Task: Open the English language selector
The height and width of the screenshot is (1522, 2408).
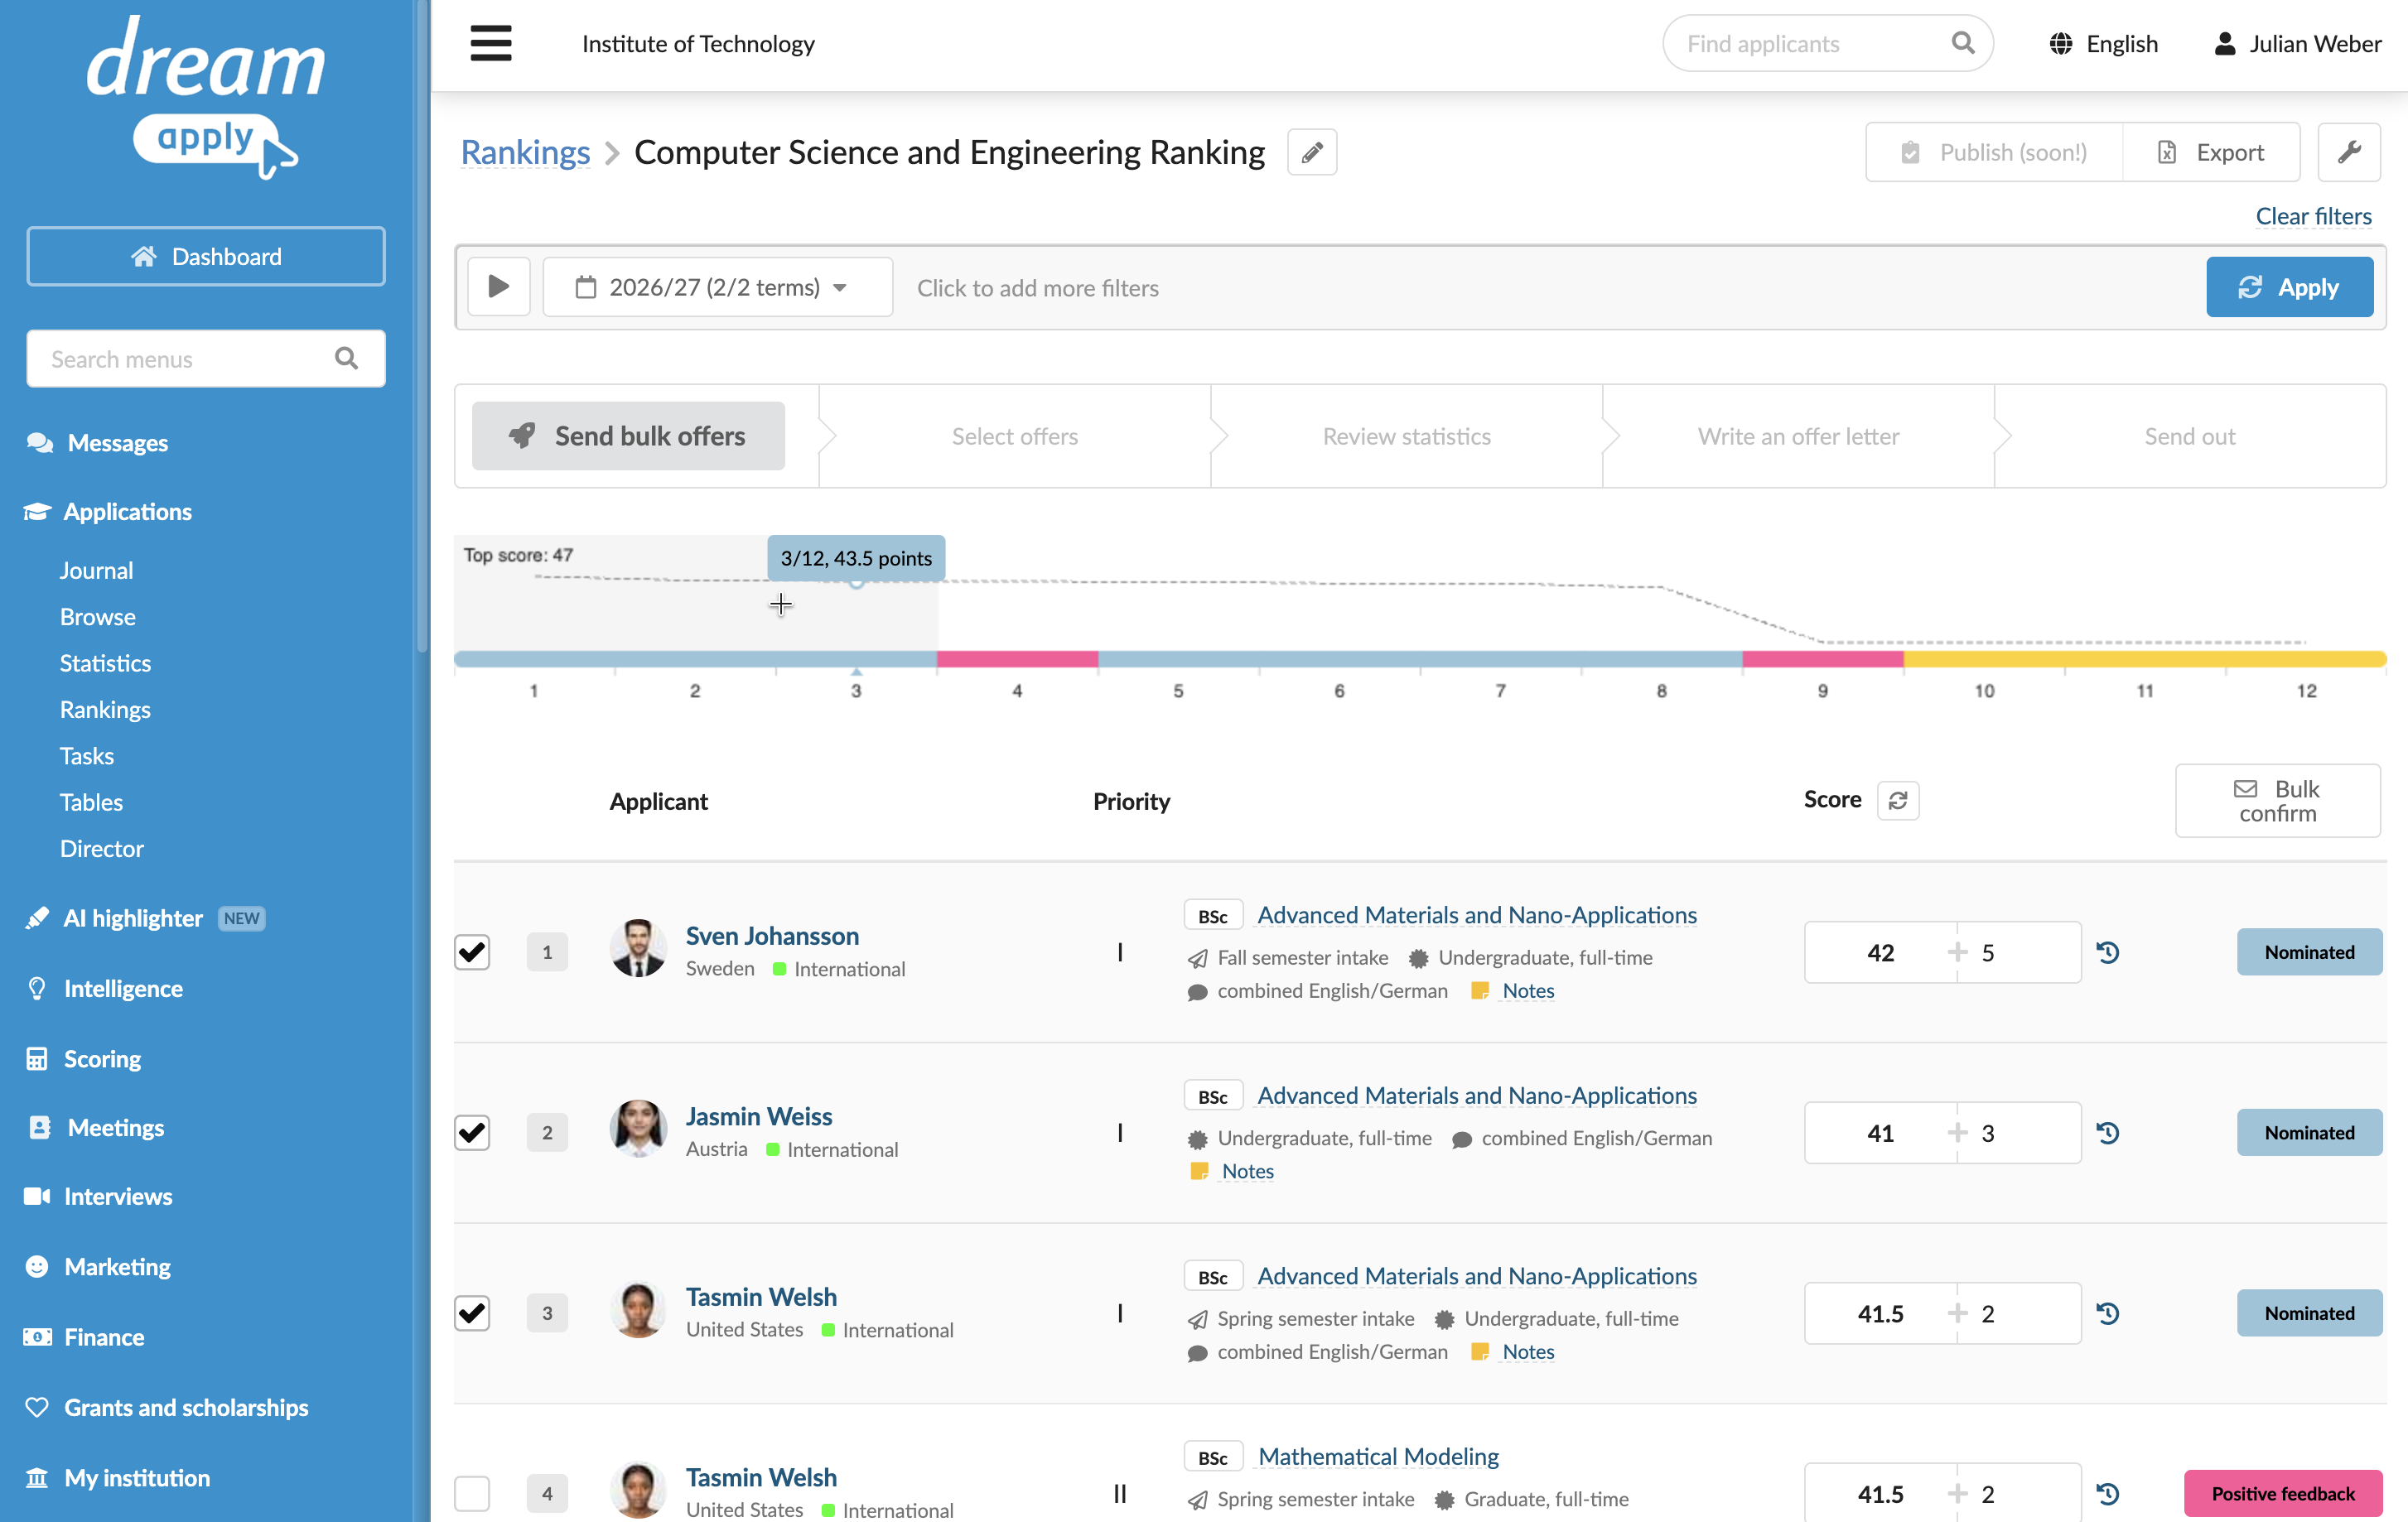Action: click(x=2103, y=44)
